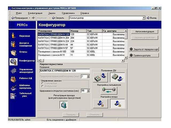Open the Персонал section icon

[x=13, y=35]
